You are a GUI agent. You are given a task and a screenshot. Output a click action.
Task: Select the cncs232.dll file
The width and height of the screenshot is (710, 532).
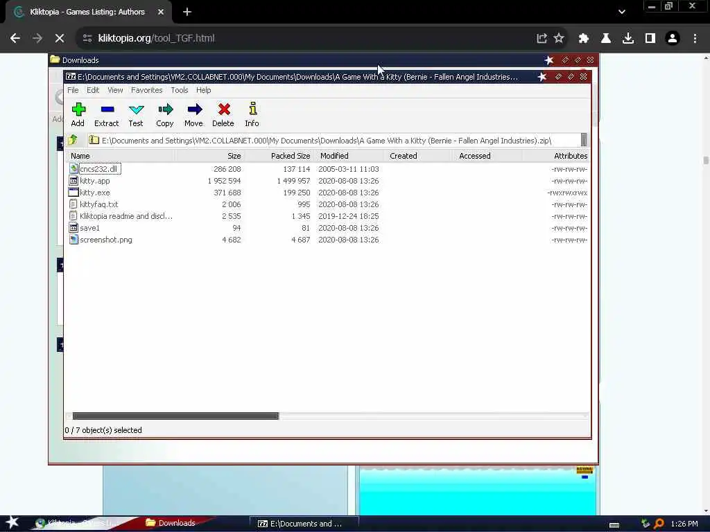(x=98, y=169)
